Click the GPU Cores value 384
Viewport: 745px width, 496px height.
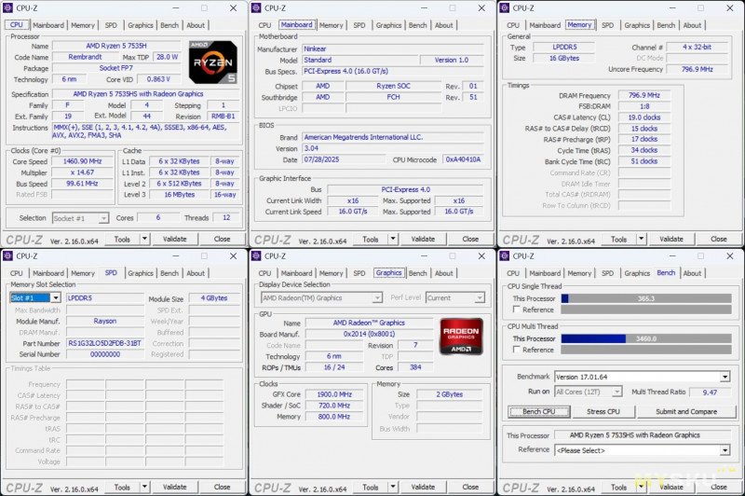tap(415, 367)
